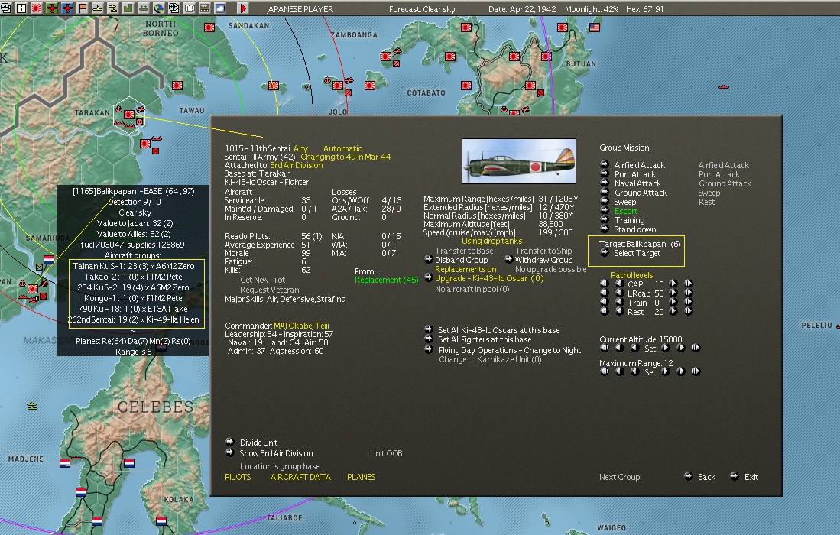Raise Current Altitude with first right arrow
The height and width of the screenshot is (535, 840).
[x=666, y=348]
